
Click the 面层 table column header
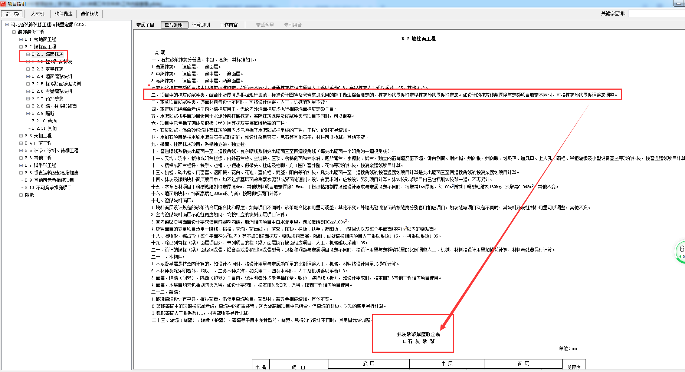[523, 364]
